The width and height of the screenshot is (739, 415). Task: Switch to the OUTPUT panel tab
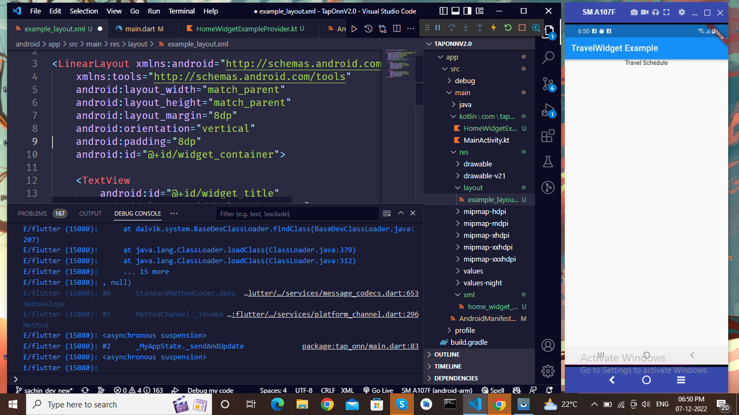pos(90,213)
